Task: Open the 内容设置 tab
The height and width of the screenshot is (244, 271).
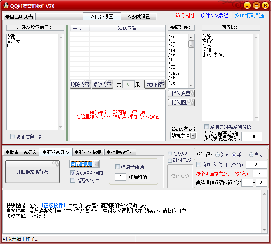Action: coord(102,16)
